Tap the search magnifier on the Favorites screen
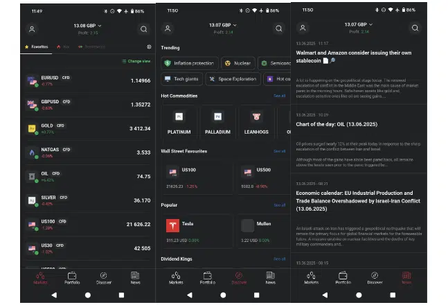The height and width of the screenshot is (305, 448). click(x=143, y=29)
